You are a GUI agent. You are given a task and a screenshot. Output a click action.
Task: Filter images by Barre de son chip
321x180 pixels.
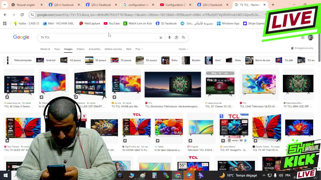point(259,60)
